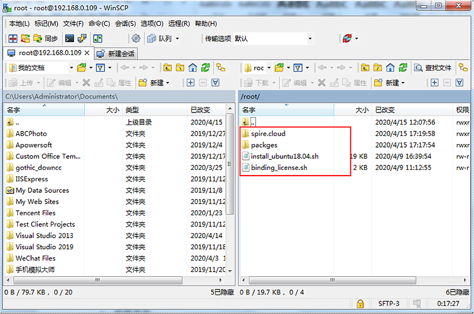This screenshot has height=314, width=474.
Task: Select the remote packges folder
Action: coord(264,145)
